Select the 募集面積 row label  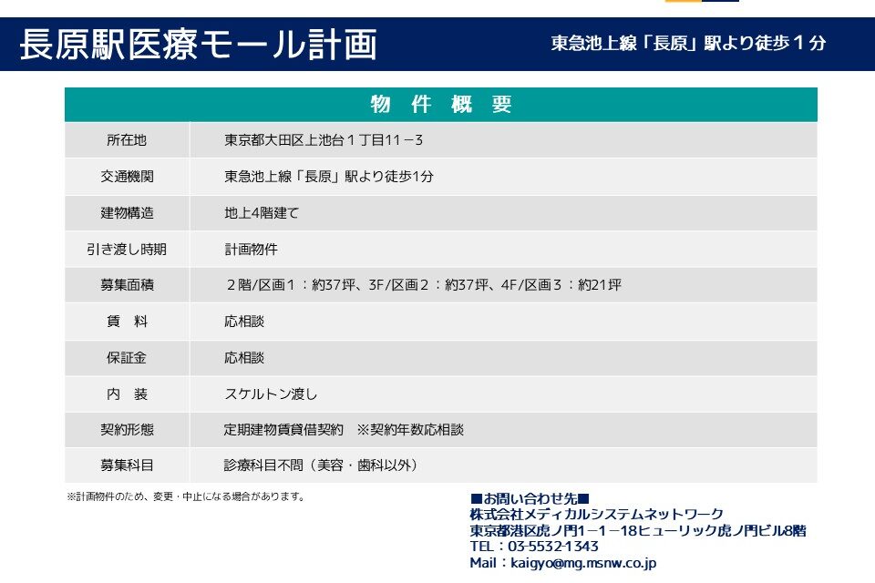[x=127, y=285]
